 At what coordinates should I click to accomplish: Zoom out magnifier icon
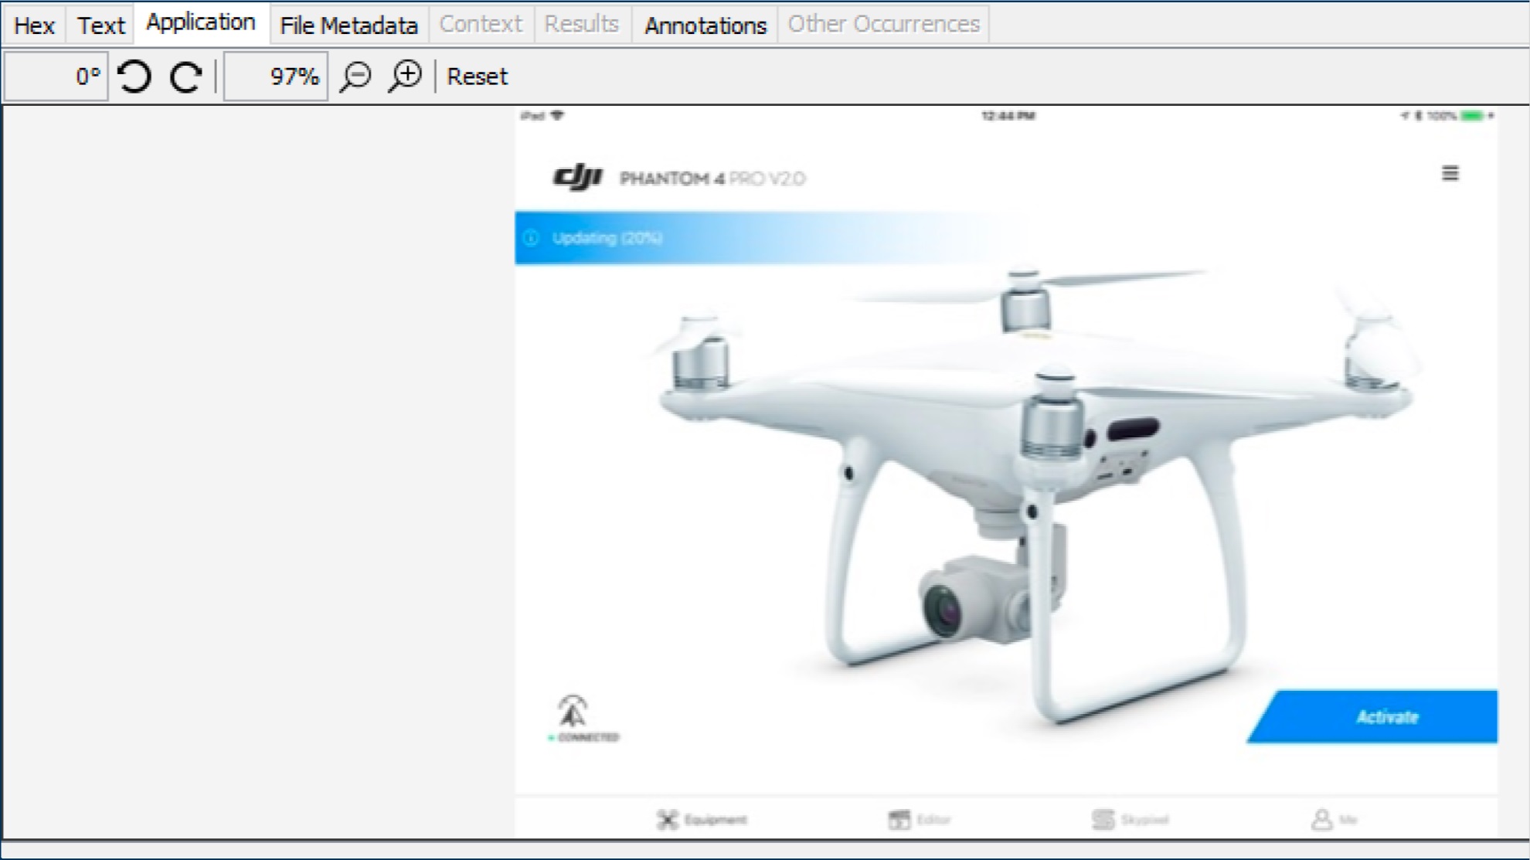pyautogui.click(x=355, y=76)
